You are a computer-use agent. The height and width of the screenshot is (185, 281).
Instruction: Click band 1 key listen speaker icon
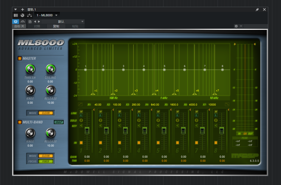coord(81,126)
